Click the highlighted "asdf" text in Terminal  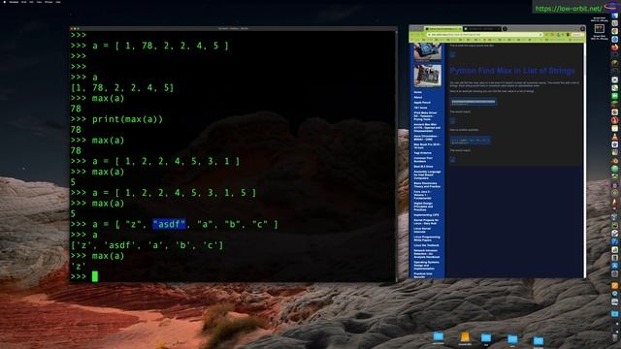(169, 224)
